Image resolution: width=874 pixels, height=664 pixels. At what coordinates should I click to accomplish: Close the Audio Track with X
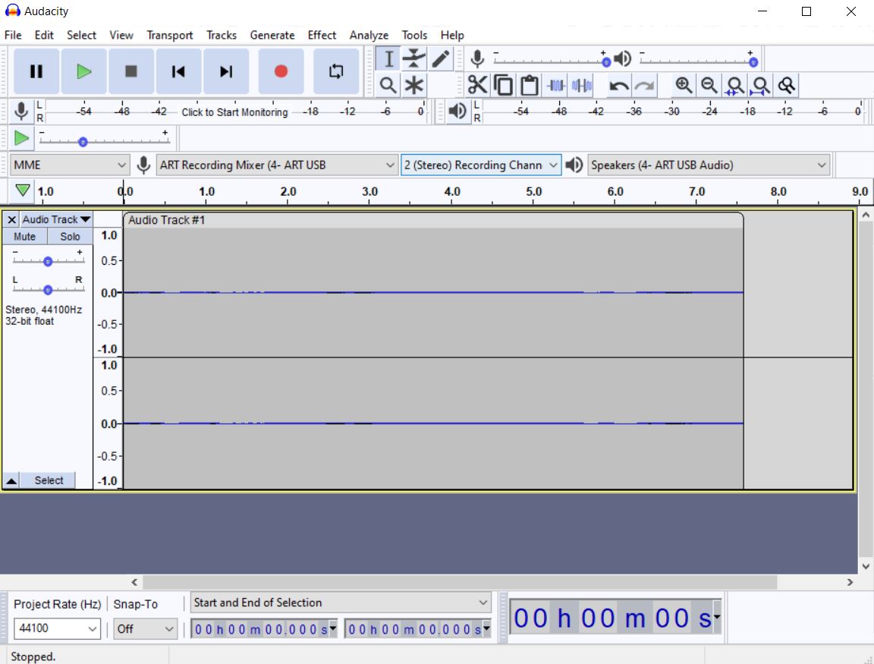(x=11, y=219)
